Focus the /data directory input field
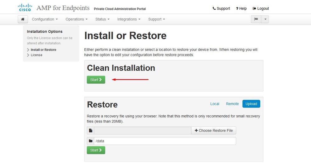Image resolution: width=311 pixels, height=168 pixels. [165, 141]
